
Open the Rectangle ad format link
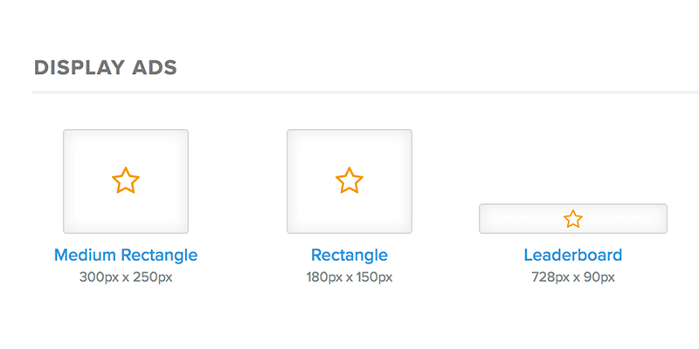point(349,256)
